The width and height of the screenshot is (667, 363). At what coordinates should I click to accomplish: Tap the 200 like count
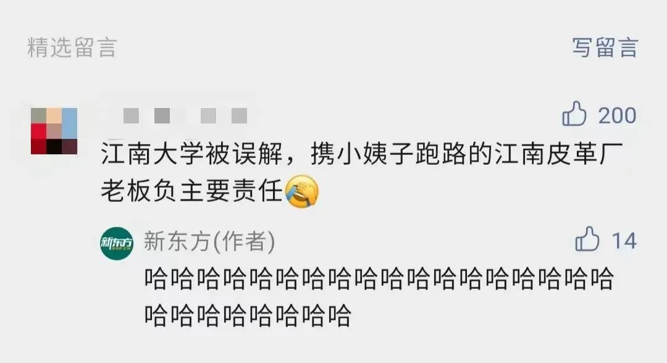617,115
